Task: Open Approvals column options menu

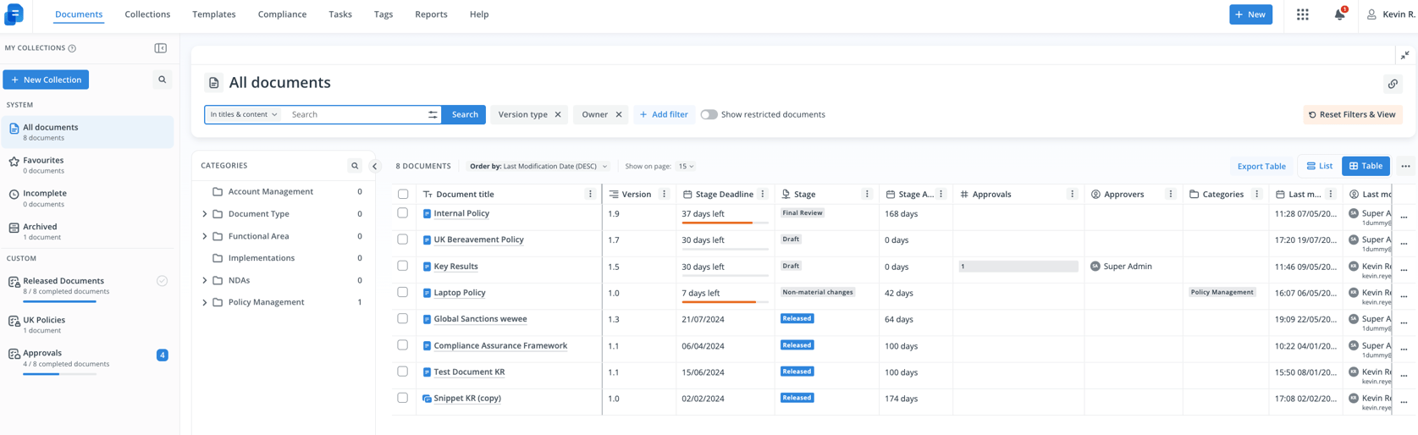Action: 1072,194
